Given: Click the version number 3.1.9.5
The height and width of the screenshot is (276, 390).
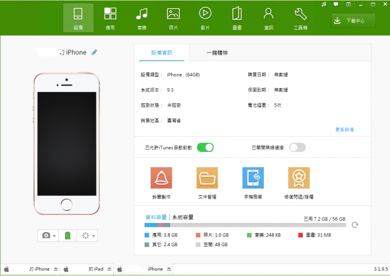Looking at the screenshot, I should click(381, 269).
